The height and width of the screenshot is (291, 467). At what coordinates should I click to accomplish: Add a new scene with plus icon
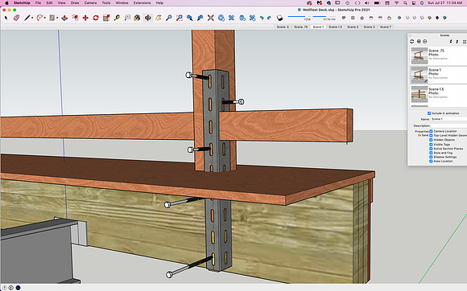(x=419, y=41)
